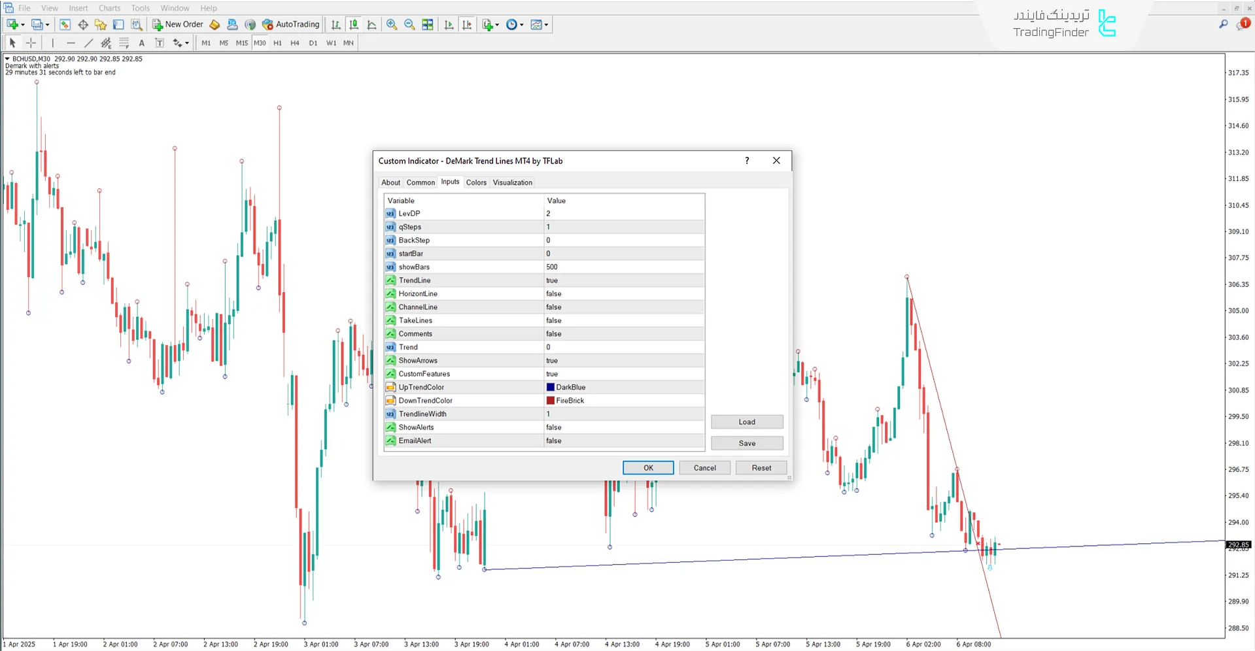
Task: Set ShowAlerts value to true
Action: 554,427
